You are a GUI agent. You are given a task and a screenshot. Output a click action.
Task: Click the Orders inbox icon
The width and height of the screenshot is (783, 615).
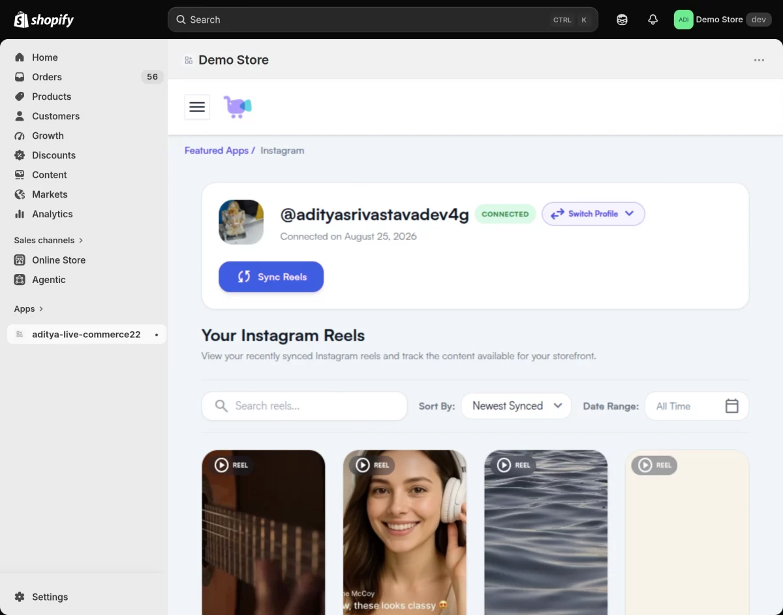coord(20,77)
